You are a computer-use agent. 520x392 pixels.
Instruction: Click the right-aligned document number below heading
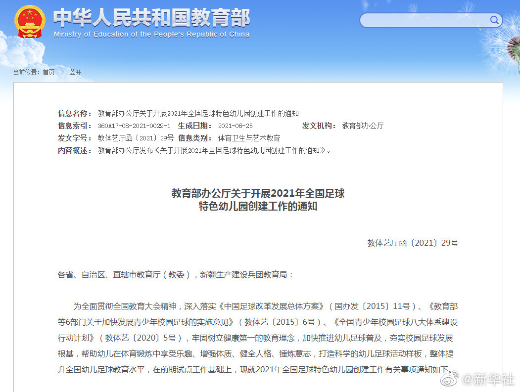pos(412,243)
